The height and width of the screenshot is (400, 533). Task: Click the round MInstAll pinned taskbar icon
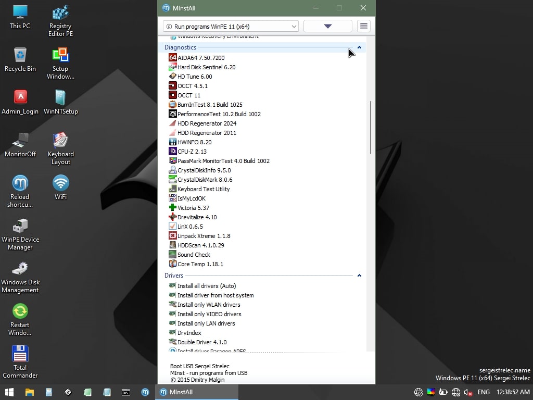[x=145, y=392]
